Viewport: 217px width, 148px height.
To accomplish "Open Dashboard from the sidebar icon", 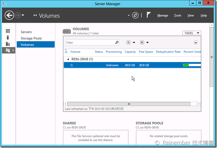I will [x=8, y=31].
